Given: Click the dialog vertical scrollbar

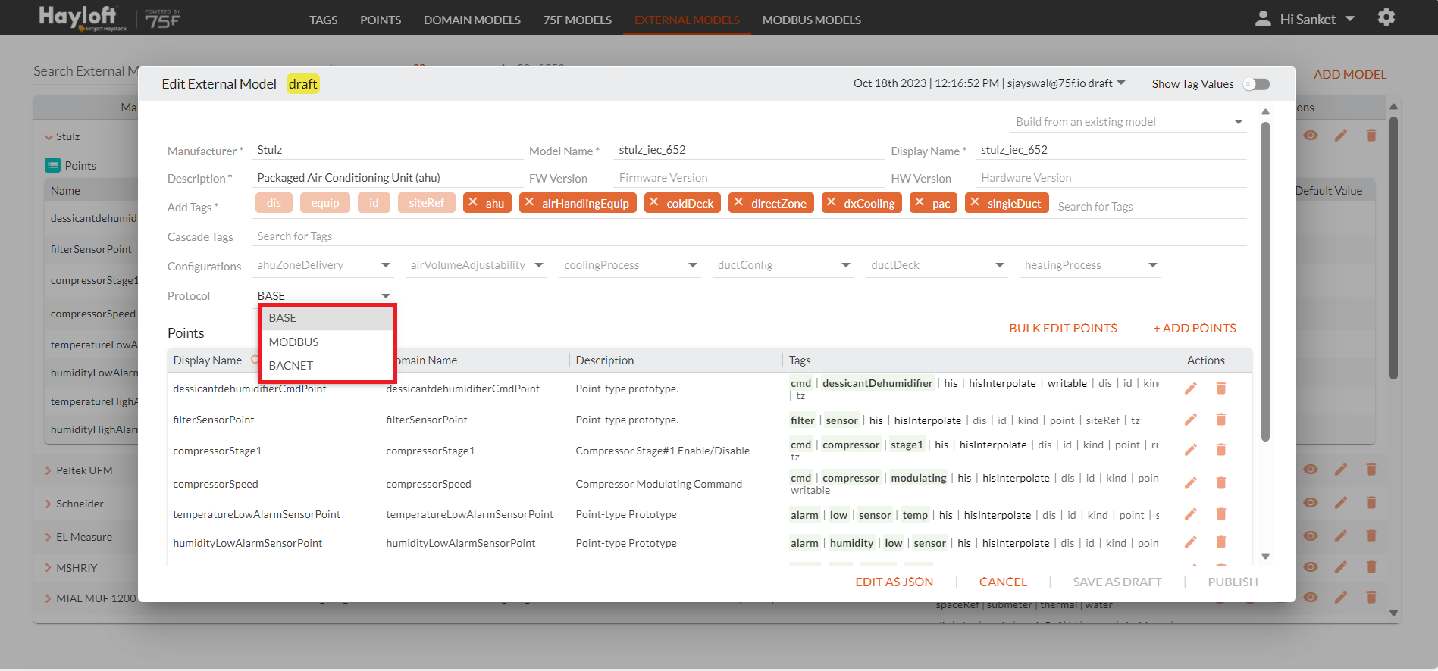Looking at the screenshot, I should point(1265,282).
